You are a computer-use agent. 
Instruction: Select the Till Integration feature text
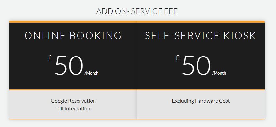tap(73, 109)
